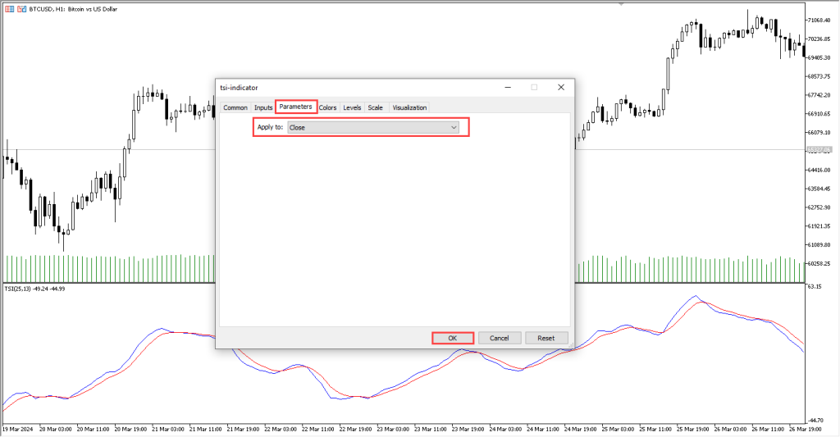The height and width of the screenshot is (437, 840).
Task: Click the 23 Mar 03:00 time label
Action: click(393, 430)
